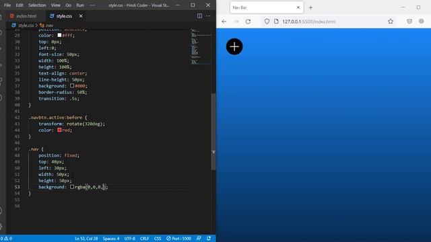Screen dimensions: 431x242
Task: Click the black #000 color swatch
Action: [x=72, y=85]
